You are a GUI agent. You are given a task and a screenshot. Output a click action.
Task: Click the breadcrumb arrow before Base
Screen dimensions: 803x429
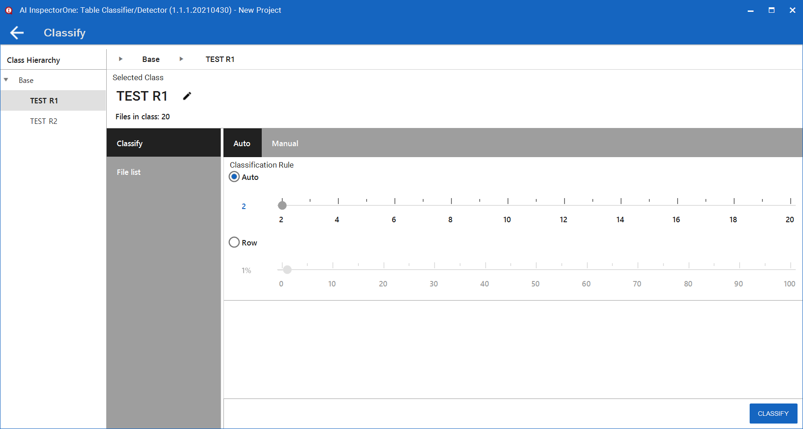pyautogui.click(x=120, y=59)
